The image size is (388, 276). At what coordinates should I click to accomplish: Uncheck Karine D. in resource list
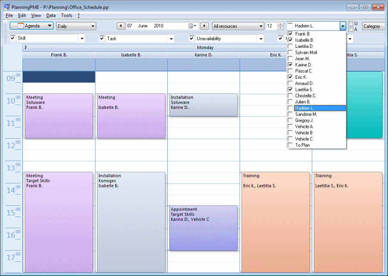click(x=290, y=65)
